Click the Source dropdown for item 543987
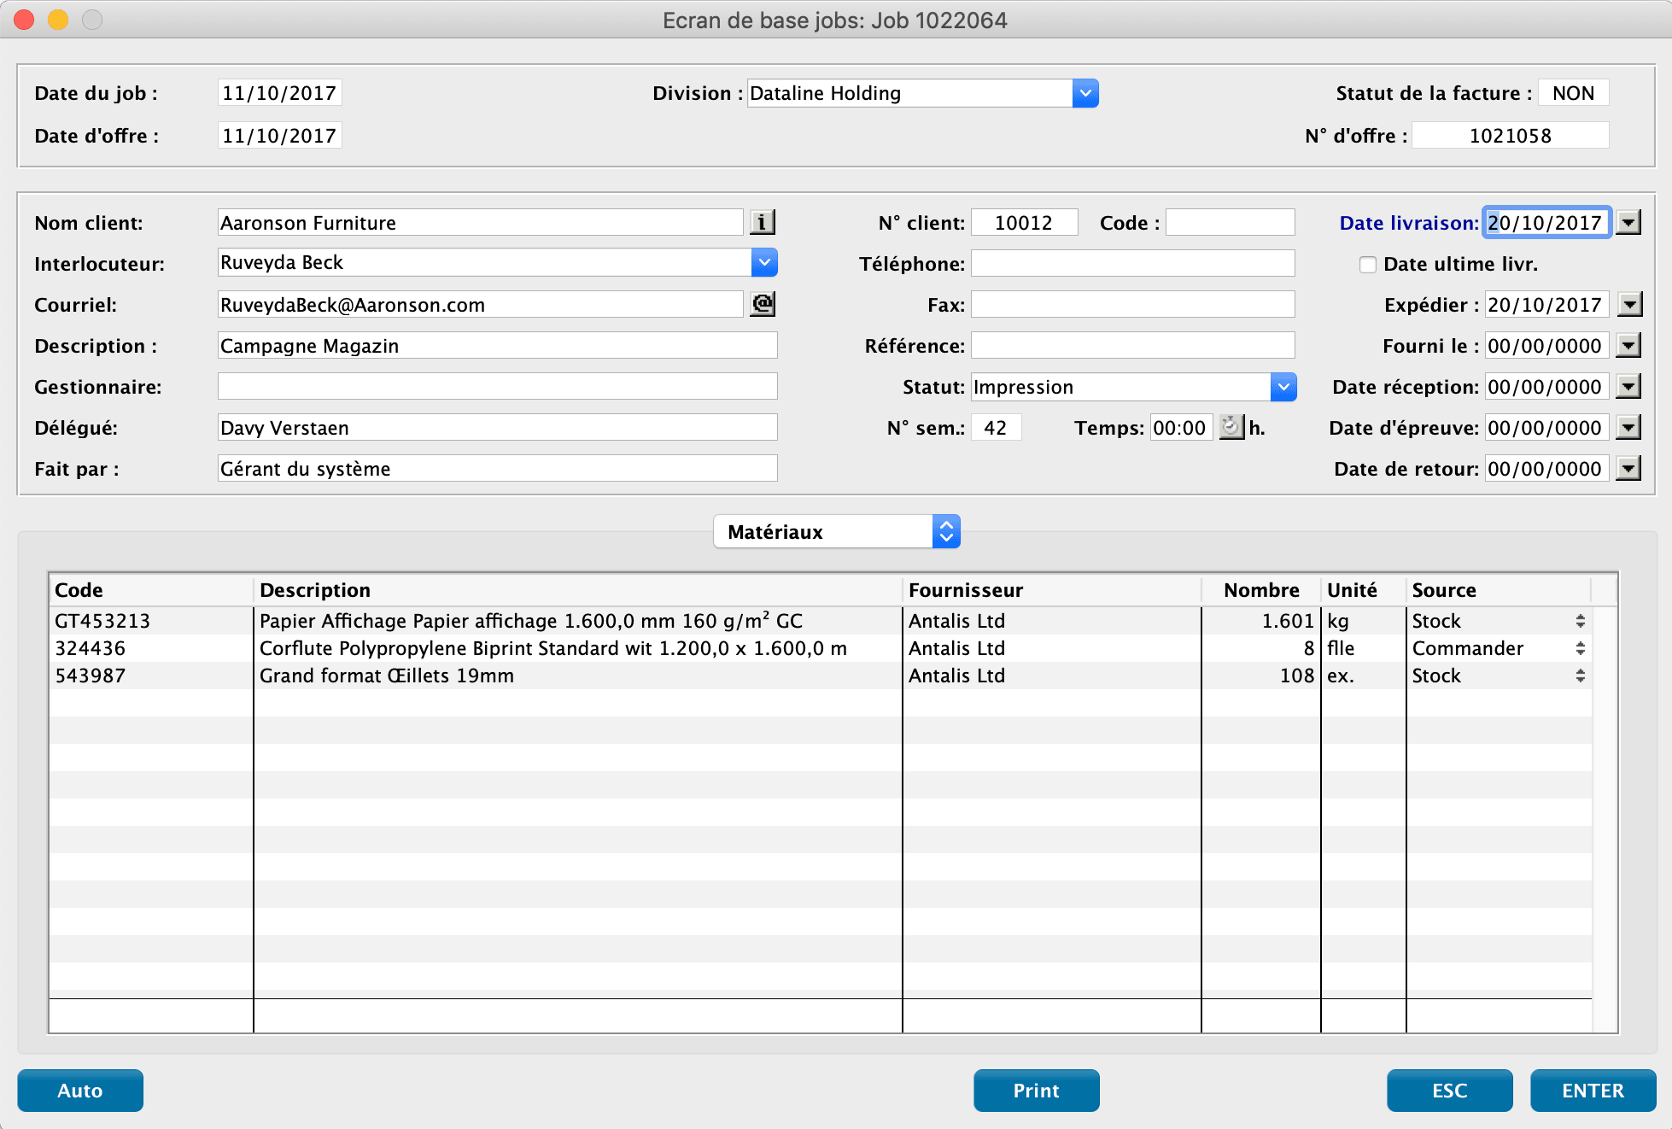This screenshot has height=1129, width=1672. (1579, 676)
